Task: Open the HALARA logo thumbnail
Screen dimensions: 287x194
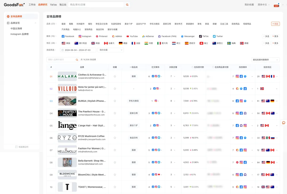Action: 67,76
